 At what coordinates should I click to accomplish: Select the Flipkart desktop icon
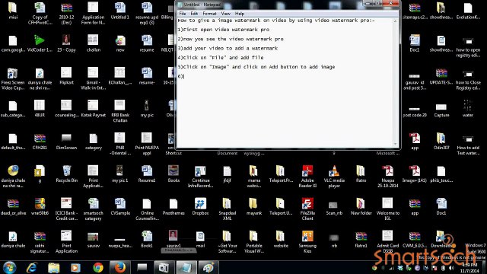pos(66,76)
